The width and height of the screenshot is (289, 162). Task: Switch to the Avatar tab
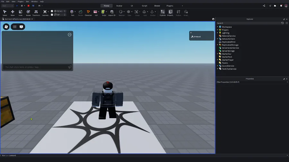pyautogui.click(x=119, y=6)
